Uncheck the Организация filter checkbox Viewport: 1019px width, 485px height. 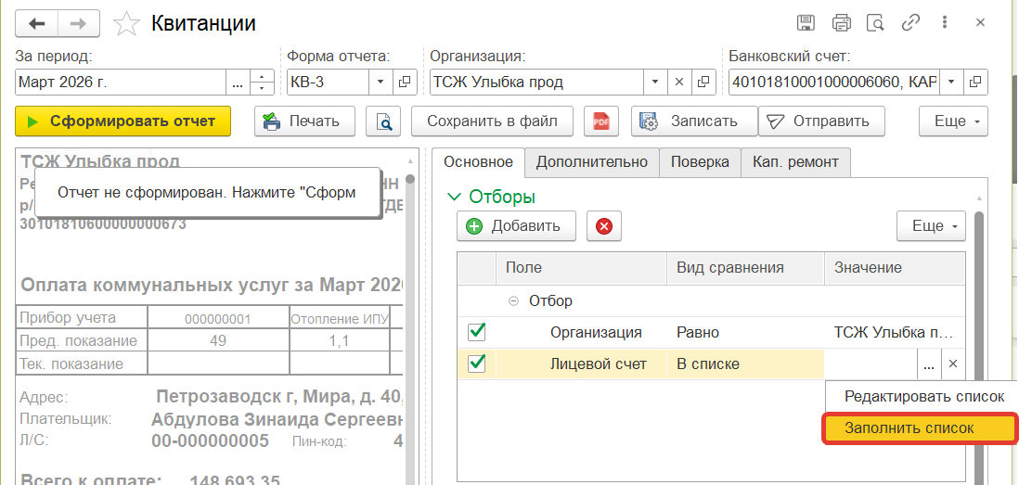(x=477, y=332)
